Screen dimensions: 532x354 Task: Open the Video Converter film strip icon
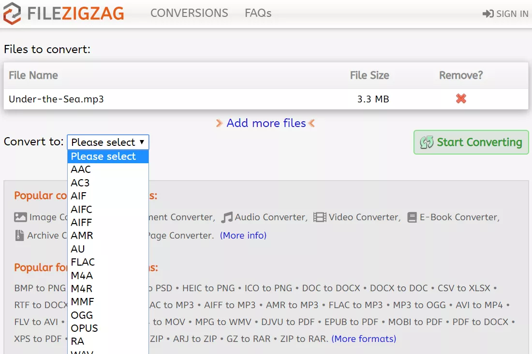(320, 217)
